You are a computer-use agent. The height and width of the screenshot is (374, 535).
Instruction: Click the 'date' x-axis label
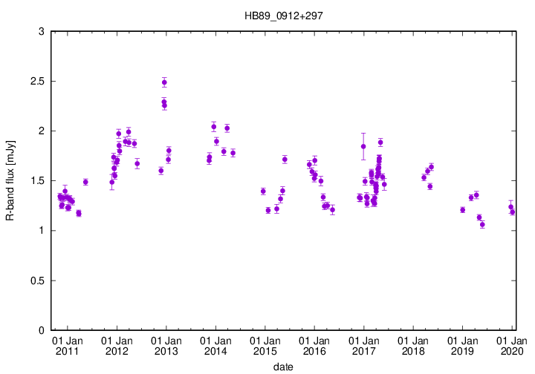pos(283,367)
